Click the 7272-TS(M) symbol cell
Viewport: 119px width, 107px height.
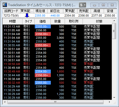point(11,16)
